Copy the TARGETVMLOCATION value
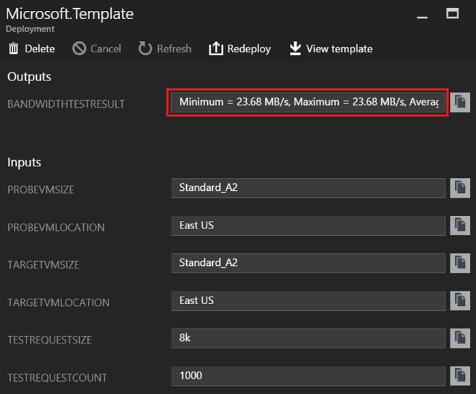This screenshot has width=476, height=394. coord(460,301)
